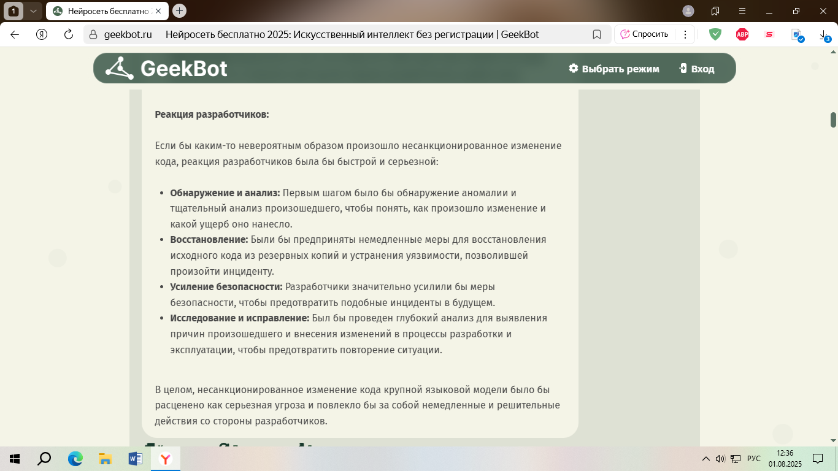Image resolution: width=838 pixels, height=471 pixels.
Task: Open the Выбрать режим mode selector
Action: point(613,69)
